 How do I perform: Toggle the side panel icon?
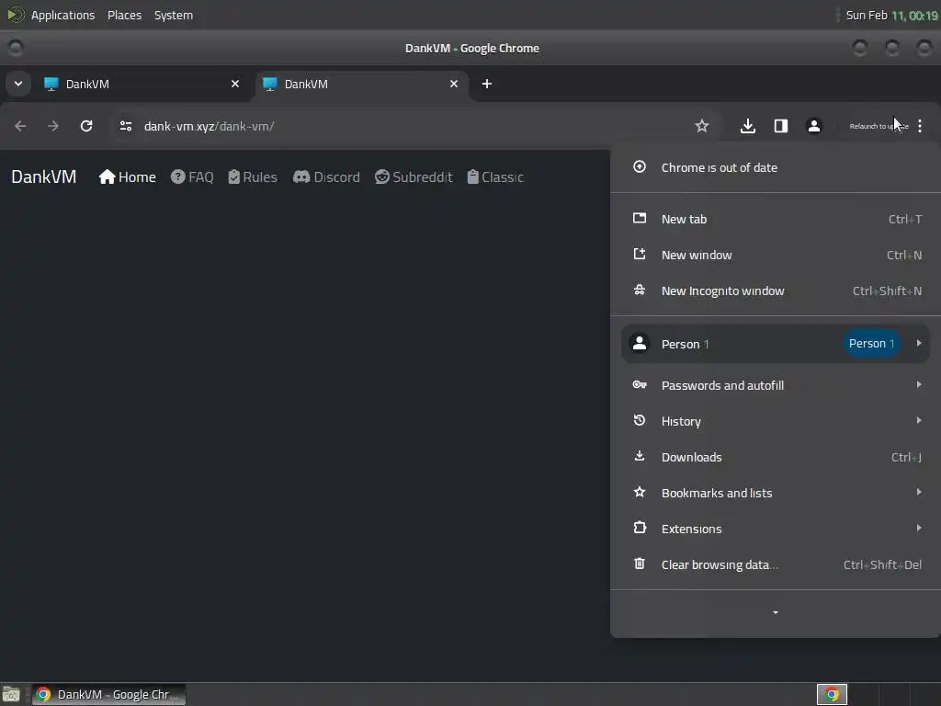781,126
